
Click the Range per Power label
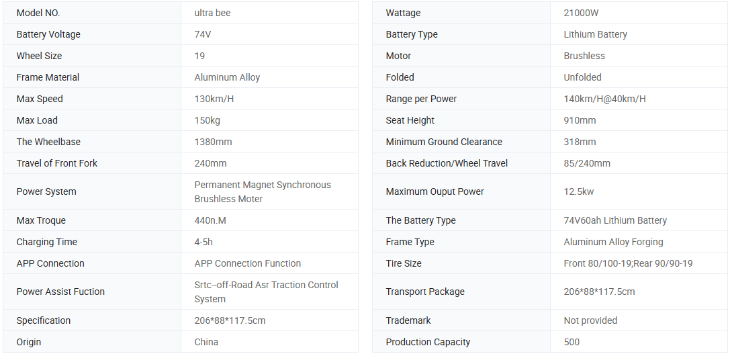tap(421, 99)
